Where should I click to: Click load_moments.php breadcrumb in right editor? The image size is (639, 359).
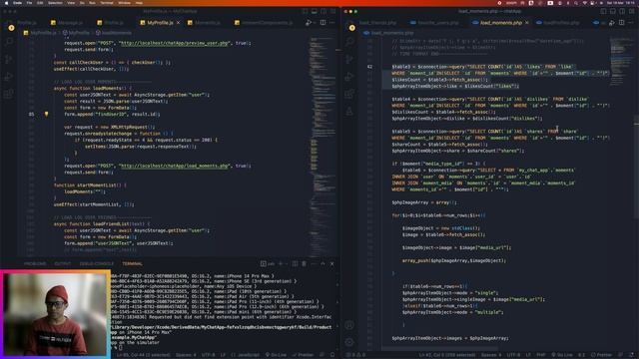[x=388, y=33]
